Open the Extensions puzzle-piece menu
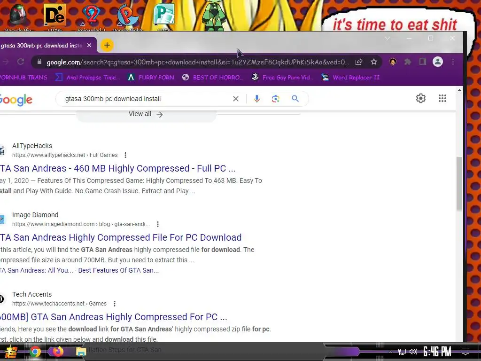 408,62
